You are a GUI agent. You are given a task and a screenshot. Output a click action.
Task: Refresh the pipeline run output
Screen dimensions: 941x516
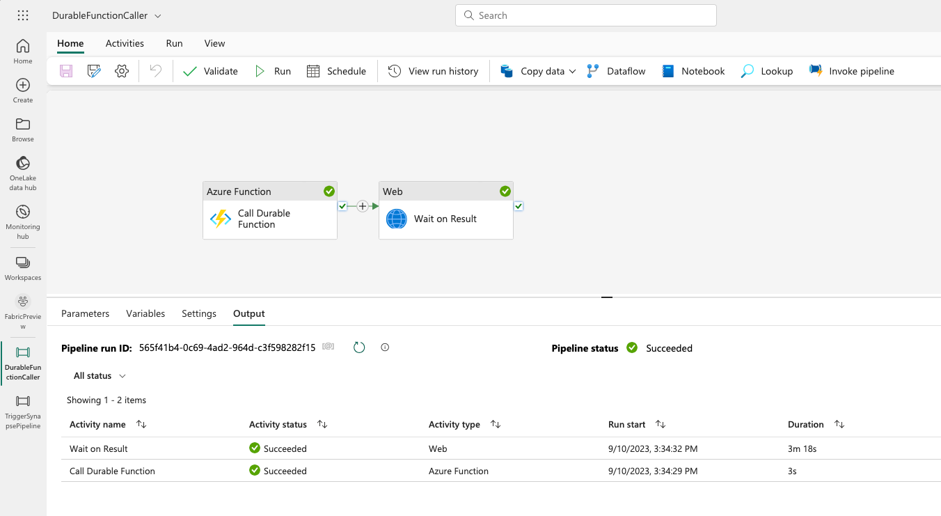tap(359, 347)
